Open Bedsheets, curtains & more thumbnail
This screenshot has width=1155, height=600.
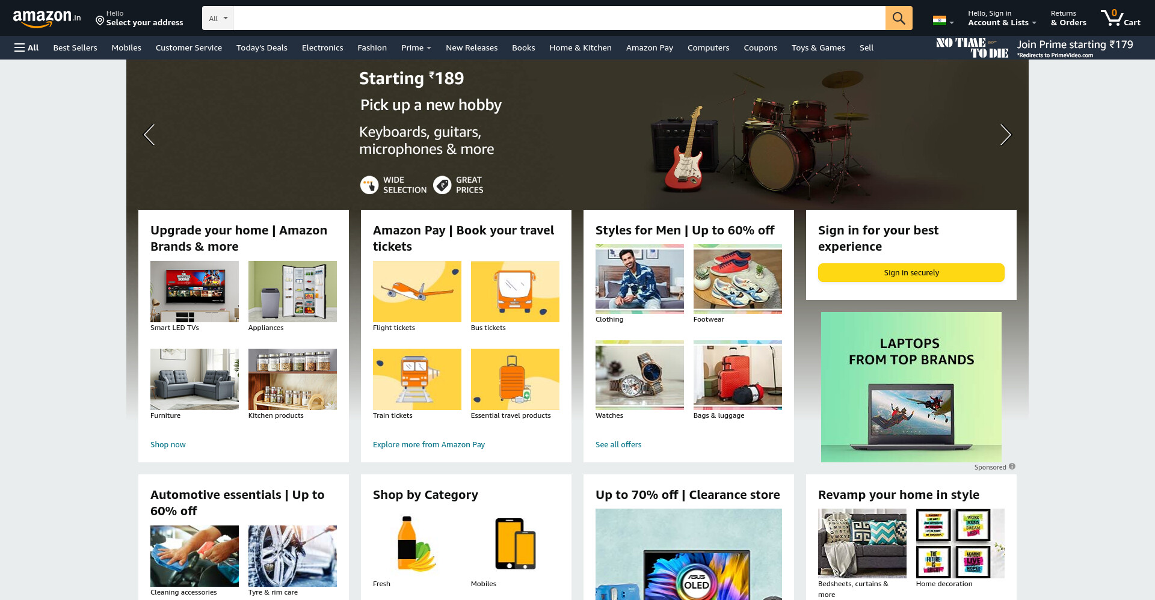[862, 543]
